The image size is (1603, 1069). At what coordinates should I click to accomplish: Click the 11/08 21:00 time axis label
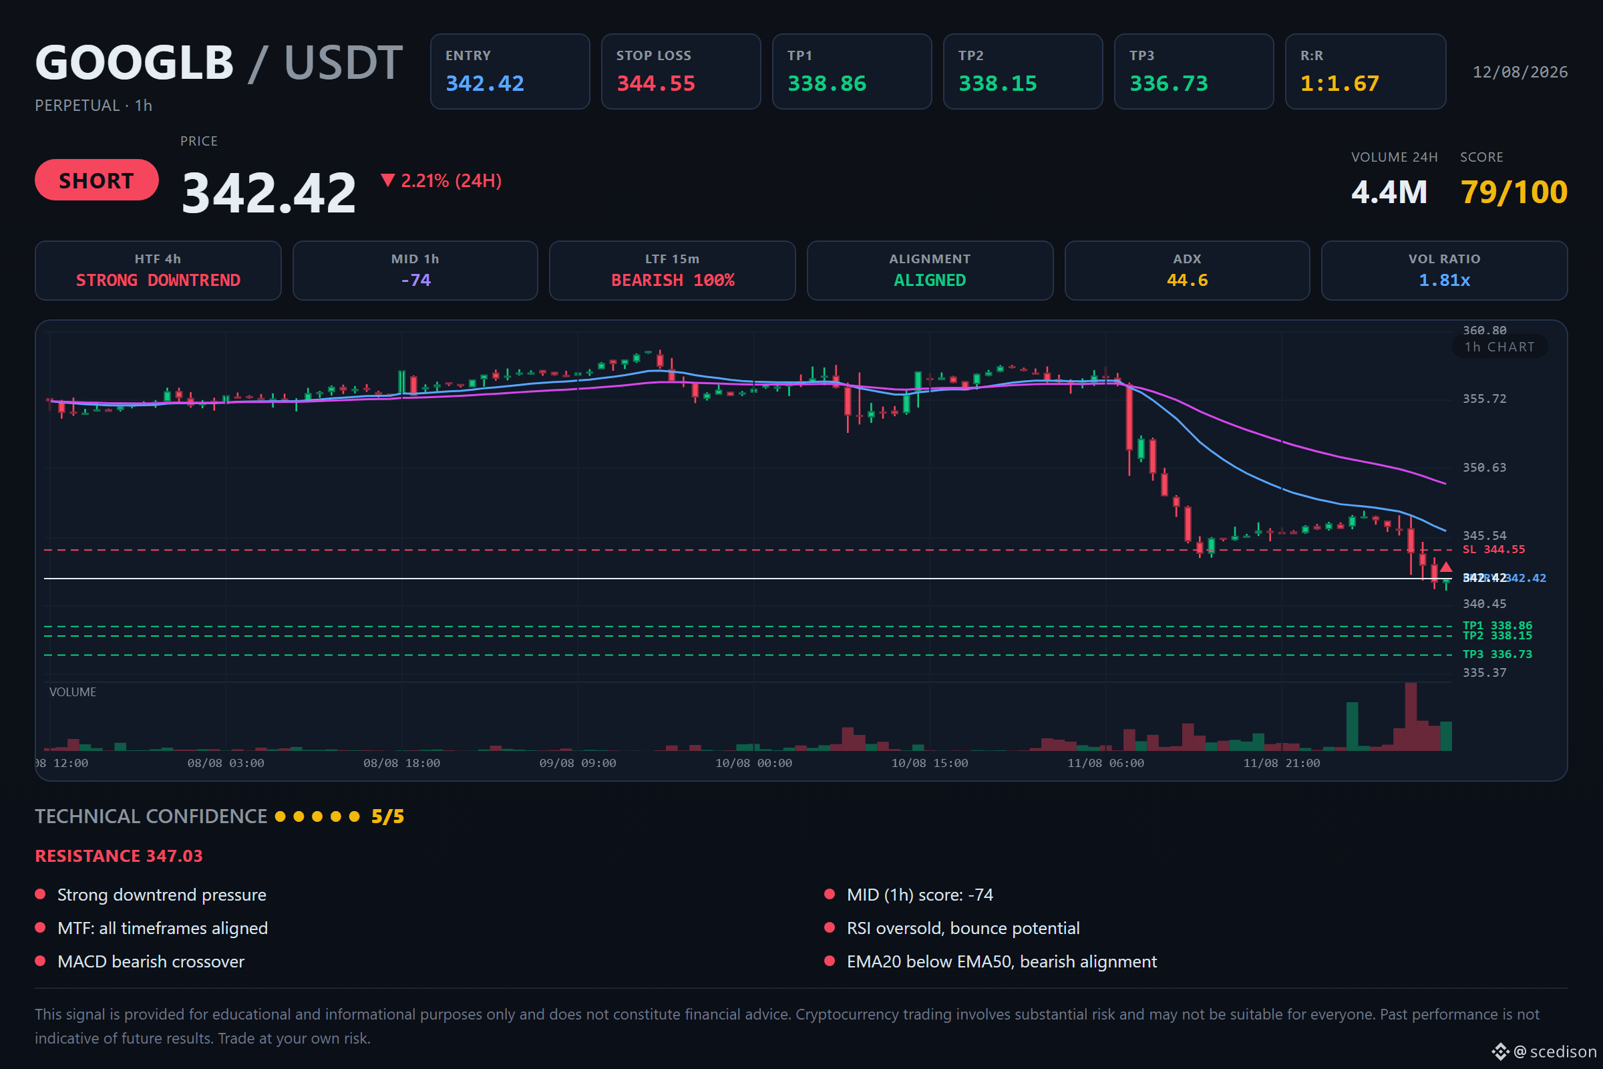[1282, 764]
